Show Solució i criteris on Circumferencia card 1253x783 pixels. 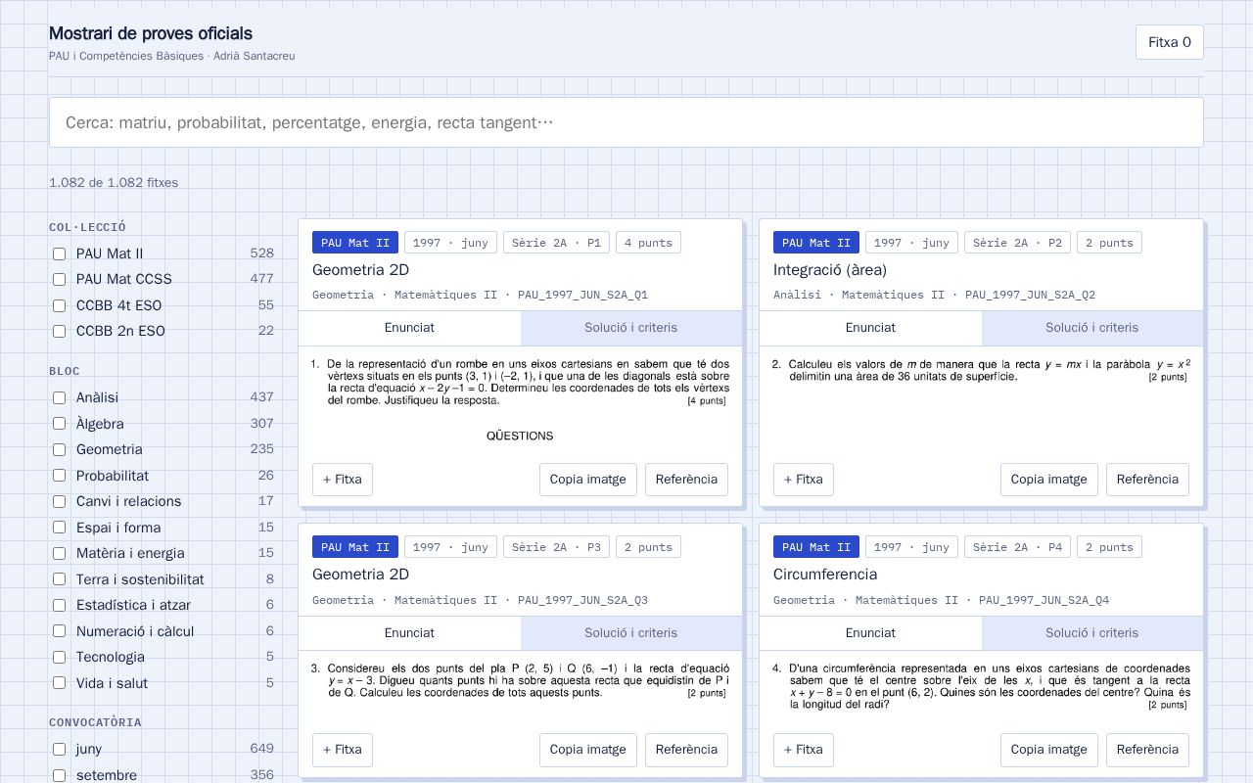point(1092,632)
